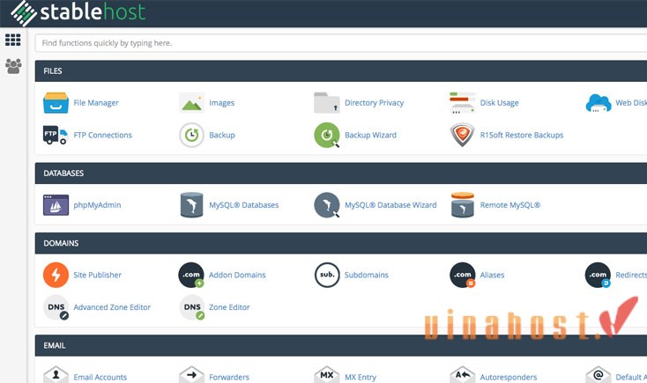The image size is (647, 383).
Task: Open the MX Entry link
Action: click(361, 377)
